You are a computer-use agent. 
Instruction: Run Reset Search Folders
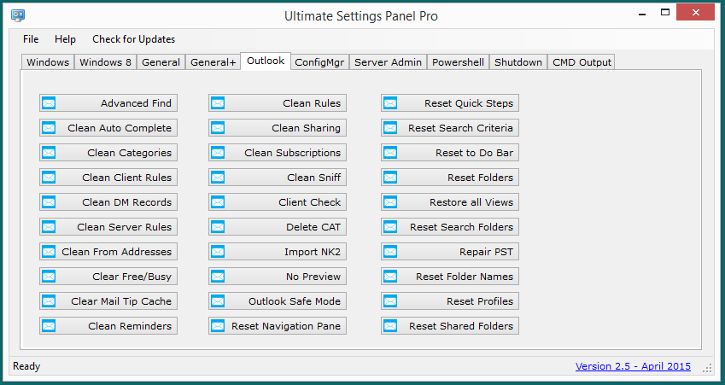(450, 227)
